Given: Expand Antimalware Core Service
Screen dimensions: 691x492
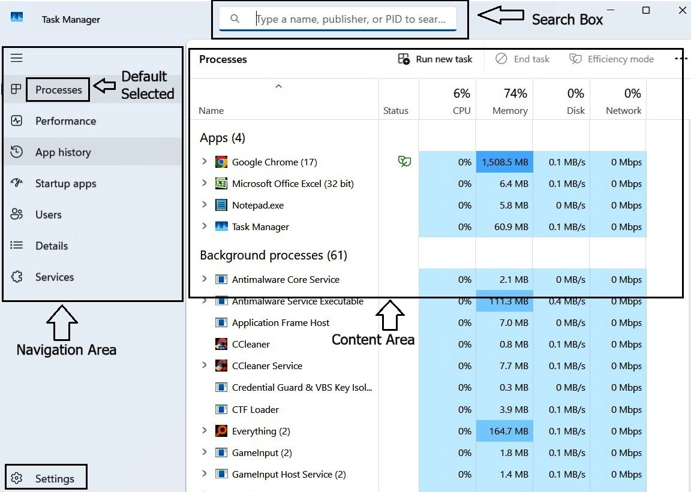Looking at the screenshot, I should 204,279.
